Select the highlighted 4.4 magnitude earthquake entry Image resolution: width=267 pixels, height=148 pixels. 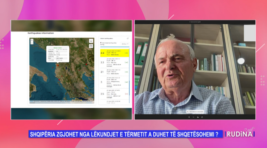[x=115, y=53]
